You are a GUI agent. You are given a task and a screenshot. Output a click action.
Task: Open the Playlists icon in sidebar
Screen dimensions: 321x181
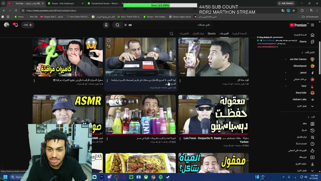[x=312, y=137]
